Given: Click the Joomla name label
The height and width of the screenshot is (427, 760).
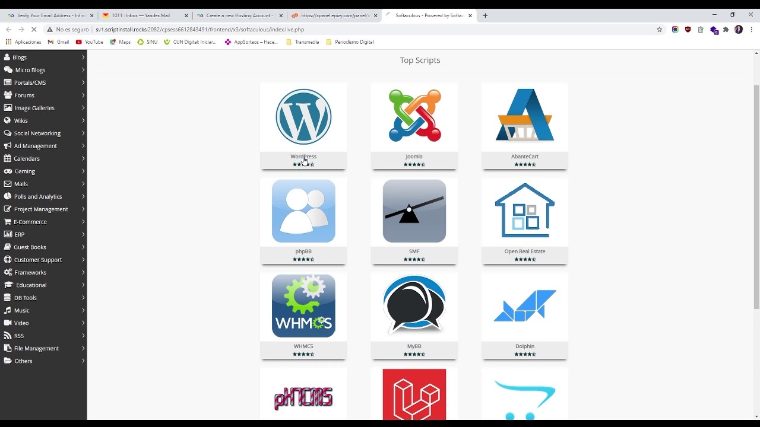Looking at the screenshot, I should click(414, 157).
